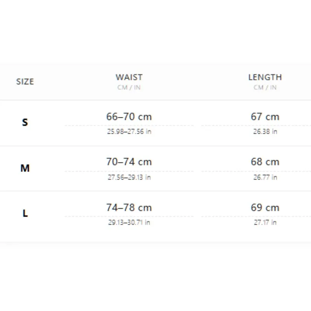Select the 69 cm length value
Screen dimensions: 311x311
click(x=265, y=208)
